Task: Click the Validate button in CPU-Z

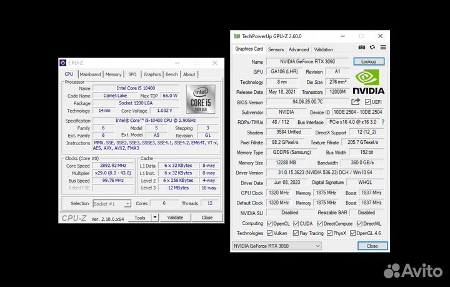Action: click(x=175, y=218)
